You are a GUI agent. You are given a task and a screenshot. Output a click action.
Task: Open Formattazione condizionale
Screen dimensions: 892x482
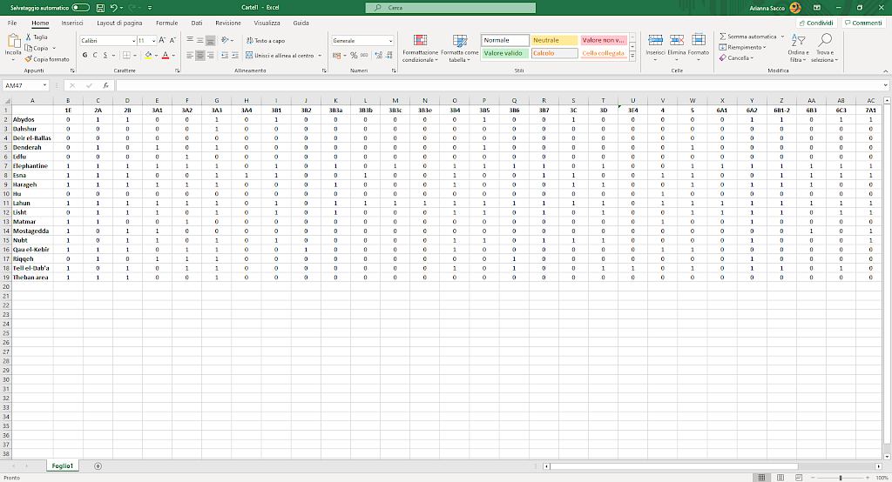(421, 49)
